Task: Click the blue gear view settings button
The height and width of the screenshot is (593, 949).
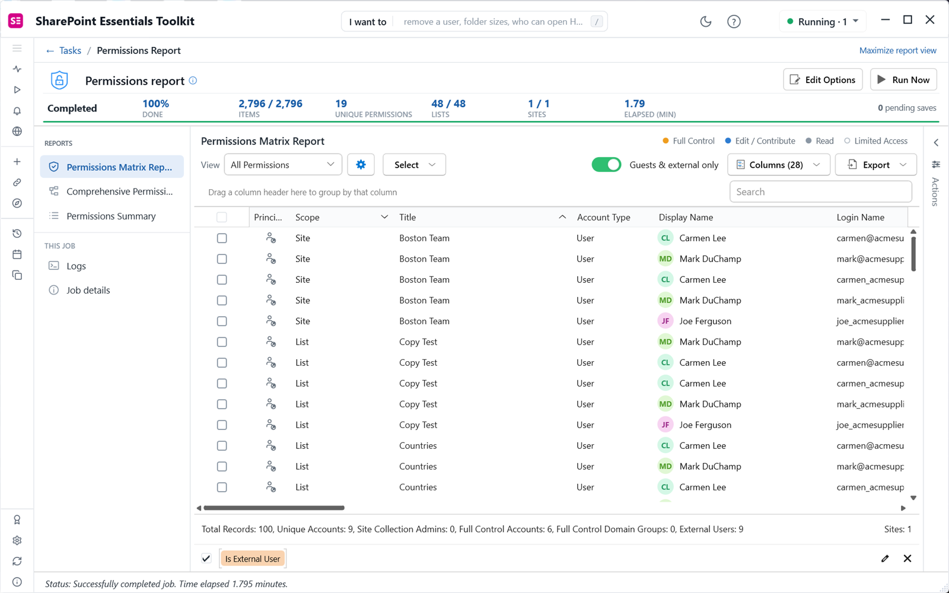Action: (x=361, y=165)
